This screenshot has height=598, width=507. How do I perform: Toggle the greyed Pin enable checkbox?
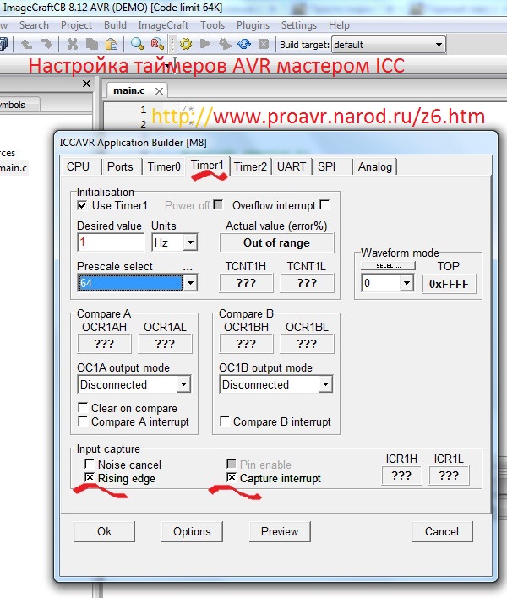tap(232, 464)
